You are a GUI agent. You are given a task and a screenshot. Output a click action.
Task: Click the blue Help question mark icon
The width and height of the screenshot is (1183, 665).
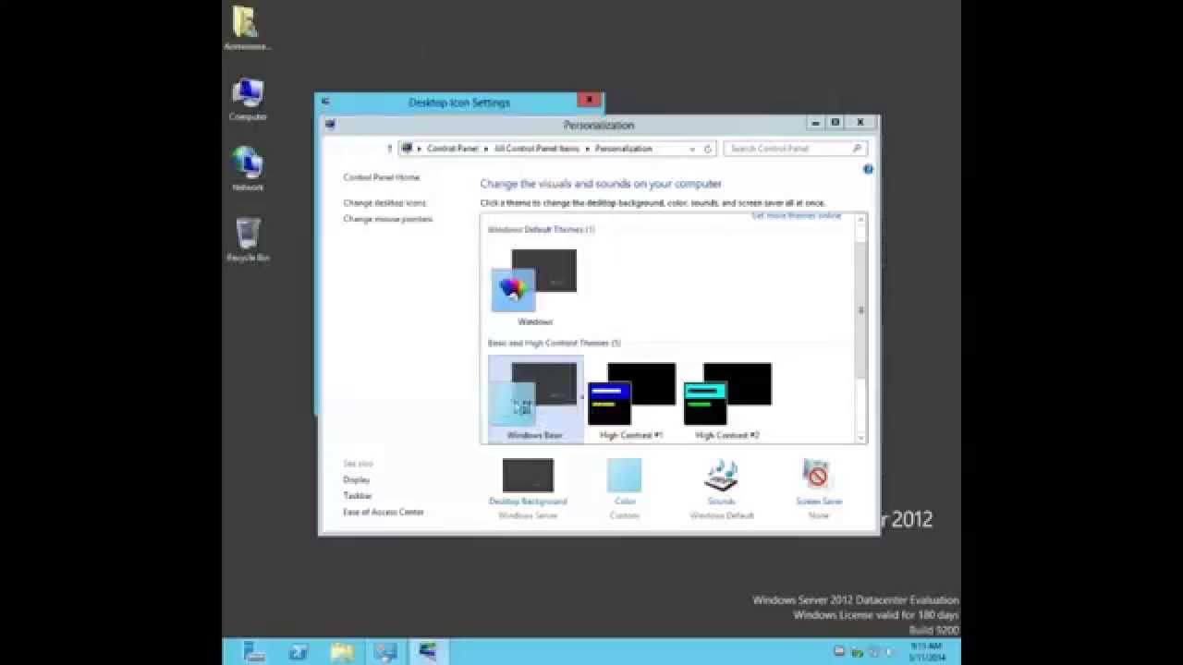pyautogui.click(x=867, y=169)
